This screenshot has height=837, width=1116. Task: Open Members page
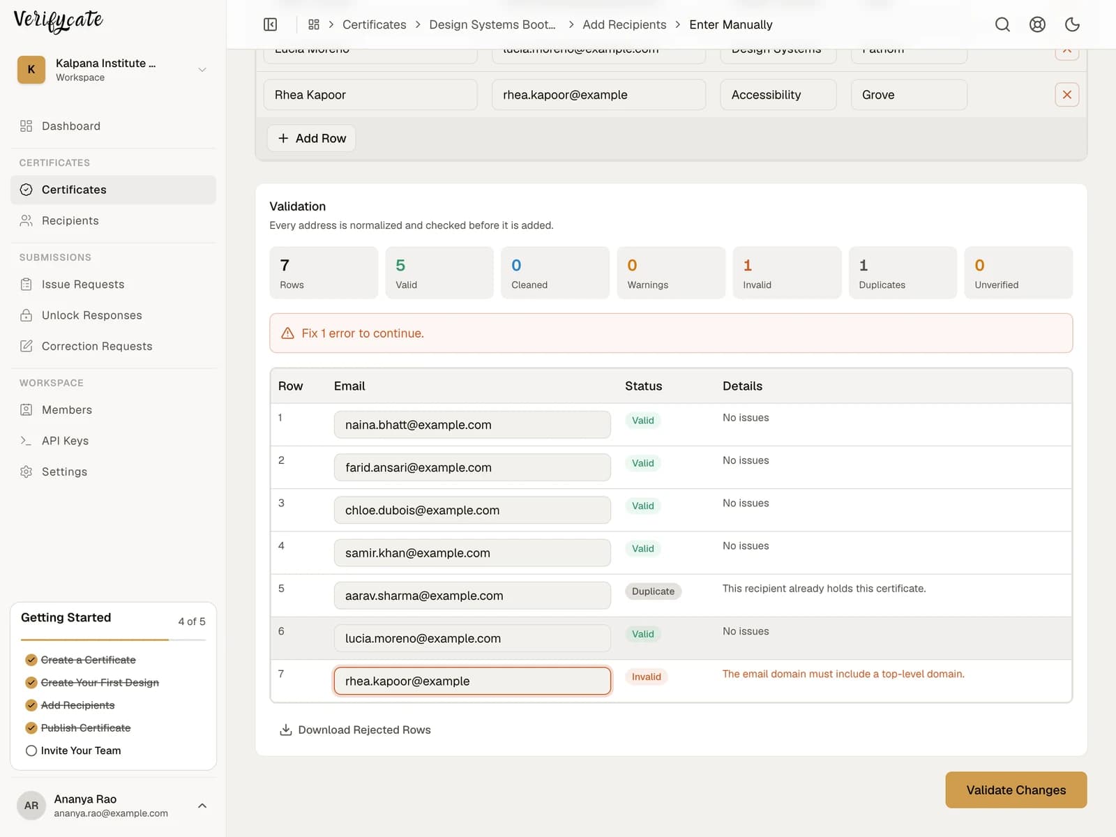(x=113, y=410)
